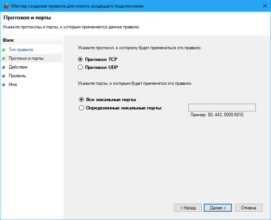The height and width of the screenshot is (220, 271).
Task: Click the Пример: 80, 443, 5000-5010 hint text
Action: [x=217, y=115]
